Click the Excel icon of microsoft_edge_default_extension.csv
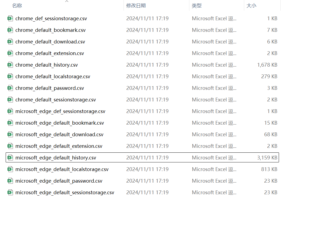310x232 pixels. [10, 146]
